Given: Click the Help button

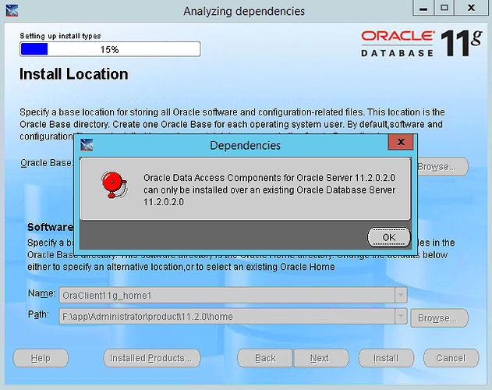Looking at the screenshot, I should coord(41,358).
